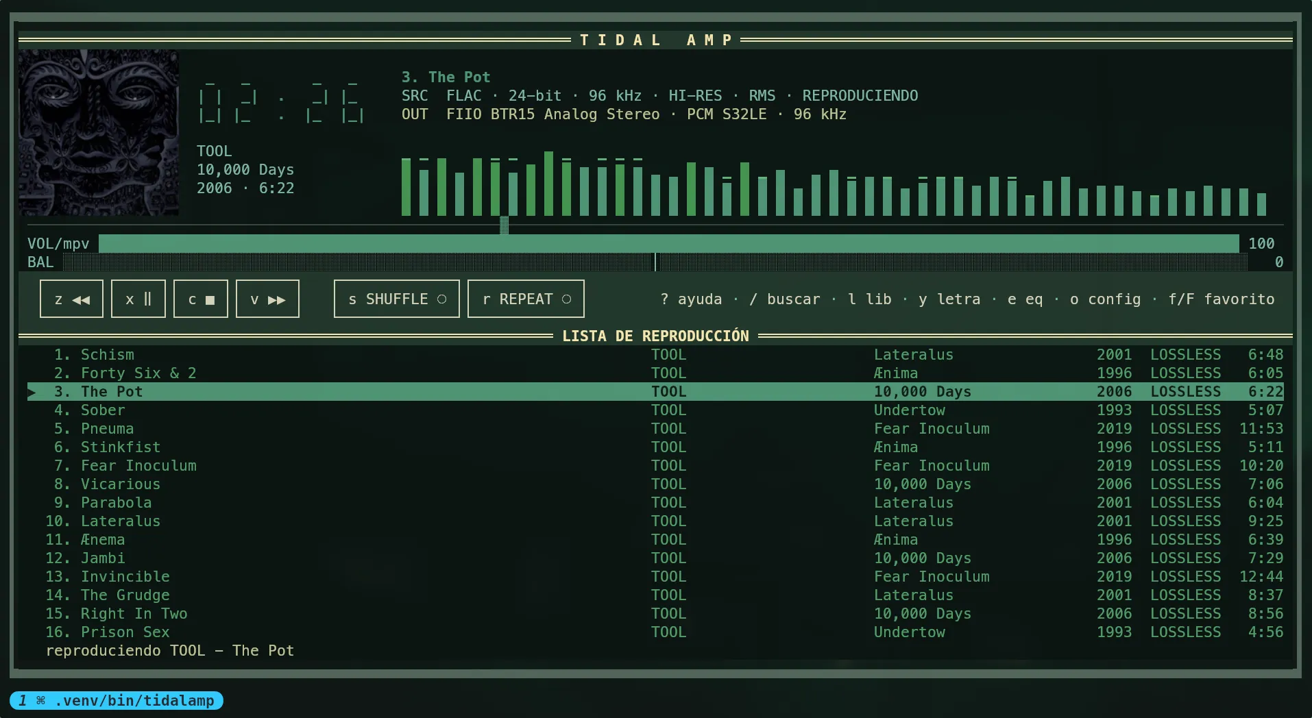Image resolution: width=1312 pixels, height=718 pixels.
Task: Click the favorito shortcut
Action: [1222, 299]
